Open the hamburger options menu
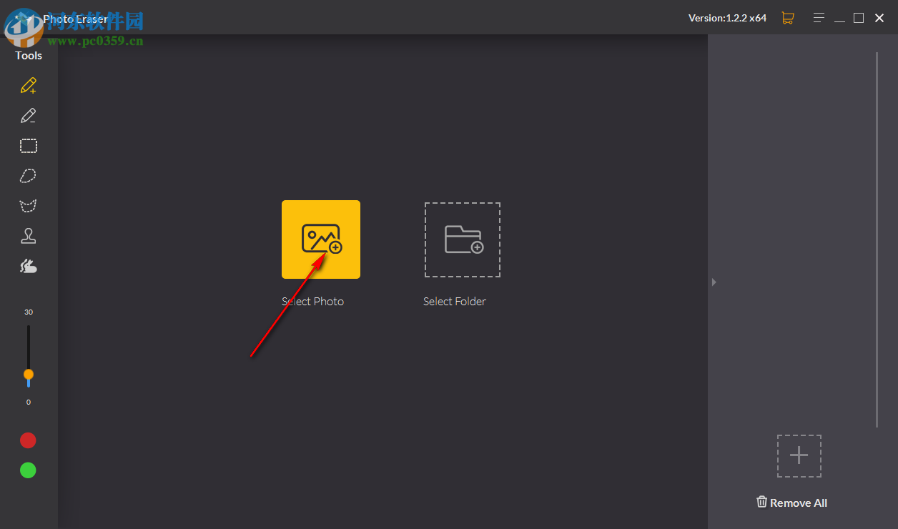This screenshot has width=898, height=529. click(819, 17)
